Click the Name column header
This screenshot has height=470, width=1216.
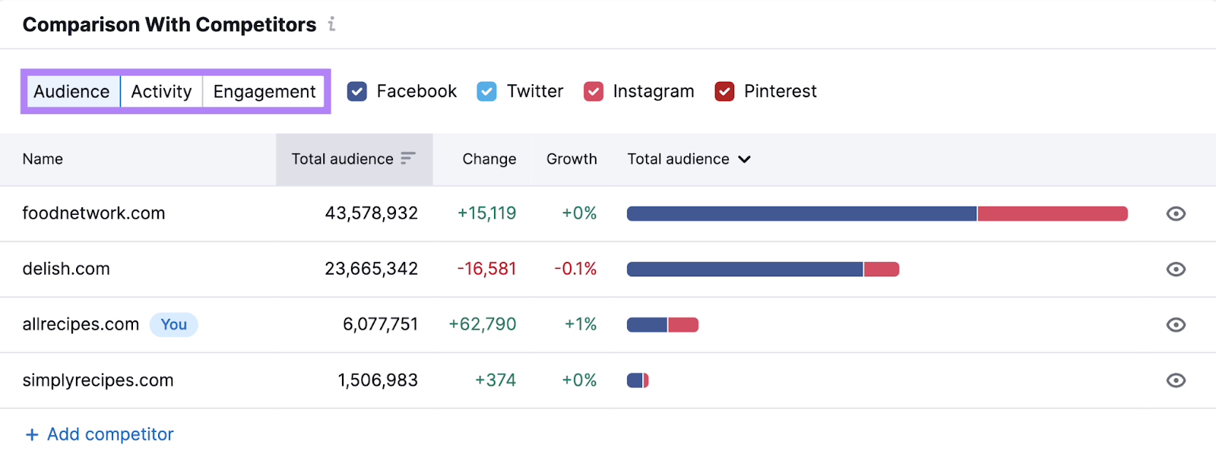42,159
